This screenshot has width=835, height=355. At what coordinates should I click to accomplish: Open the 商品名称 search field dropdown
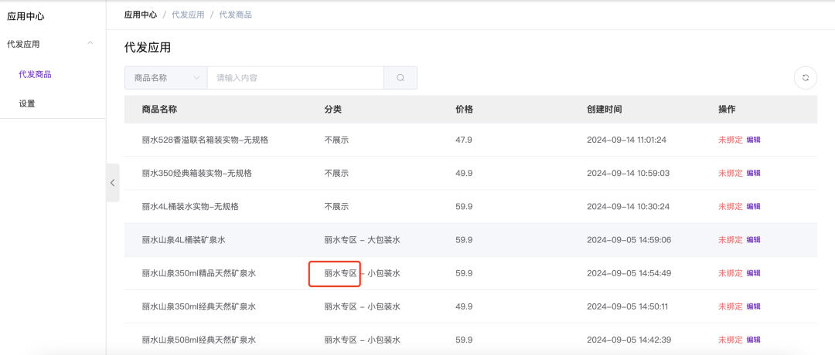pyautogui.click(x=165, y=78)
